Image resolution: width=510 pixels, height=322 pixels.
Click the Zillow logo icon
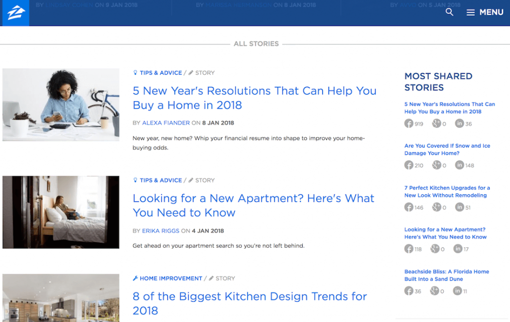click(15, 12)
